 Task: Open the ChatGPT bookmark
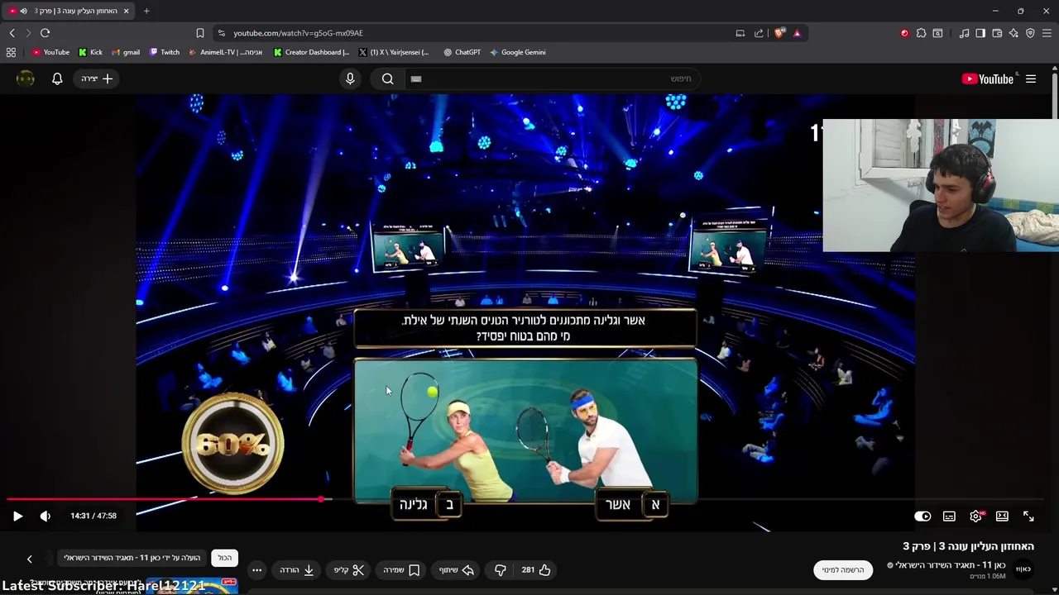click(462, 52)
